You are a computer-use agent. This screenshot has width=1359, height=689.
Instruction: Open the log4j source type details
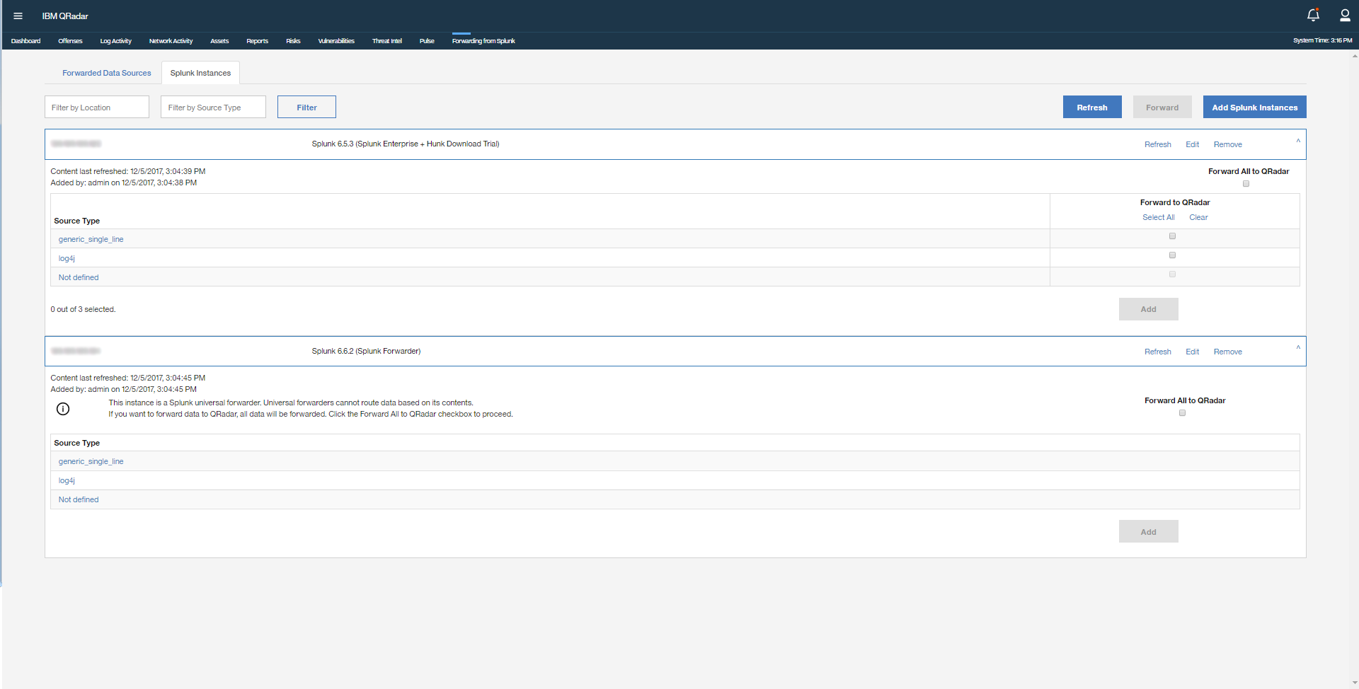coord(67,258)
